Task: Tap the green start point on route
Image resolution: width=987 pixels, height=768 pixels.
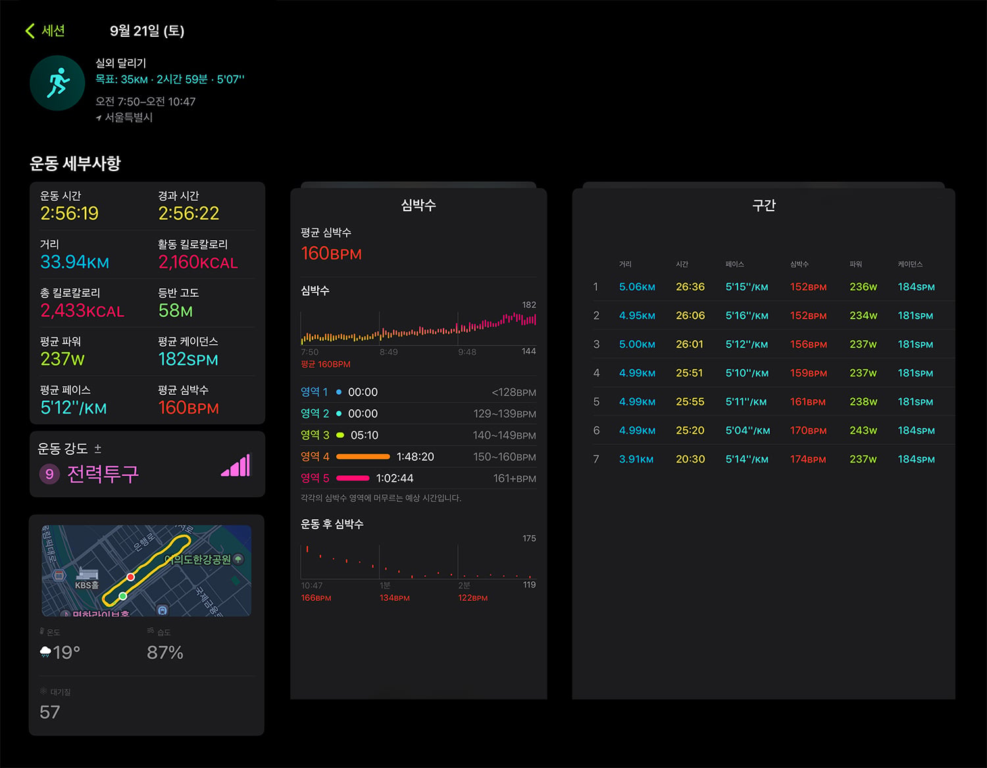Action: click(x=123, y=596)
